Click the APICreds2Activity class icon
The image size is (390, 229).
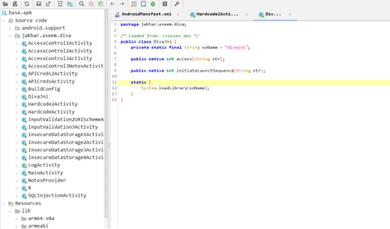pos(24,74)
